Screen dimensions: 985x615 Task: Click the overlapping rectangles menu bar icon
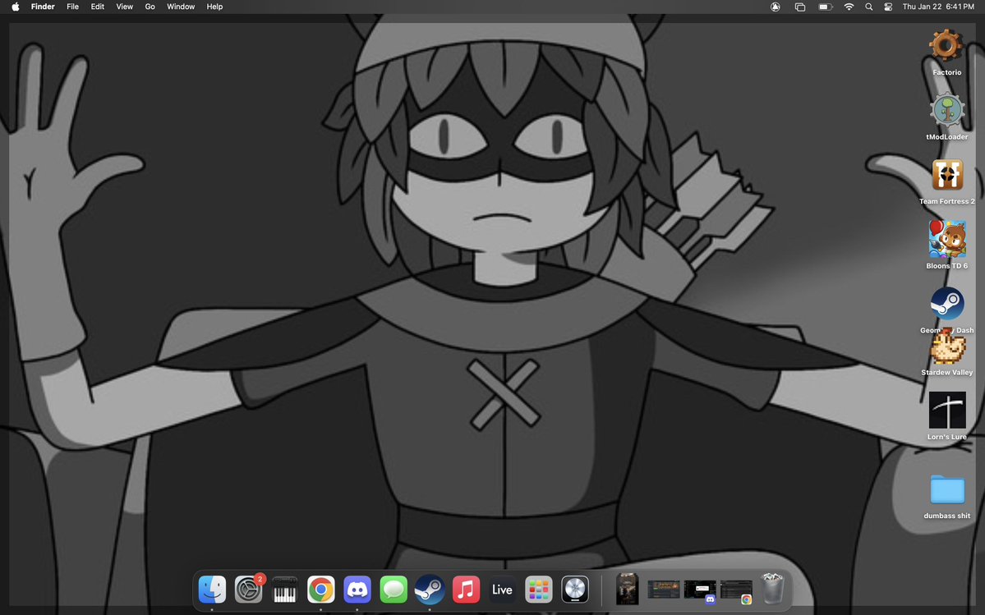coord(799,7)
